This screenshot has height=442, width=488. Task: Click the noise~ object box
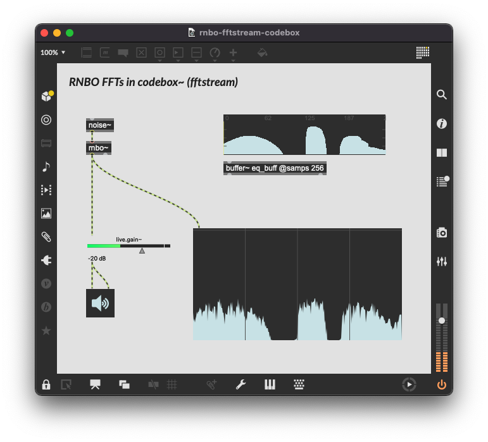coord(100,125)
